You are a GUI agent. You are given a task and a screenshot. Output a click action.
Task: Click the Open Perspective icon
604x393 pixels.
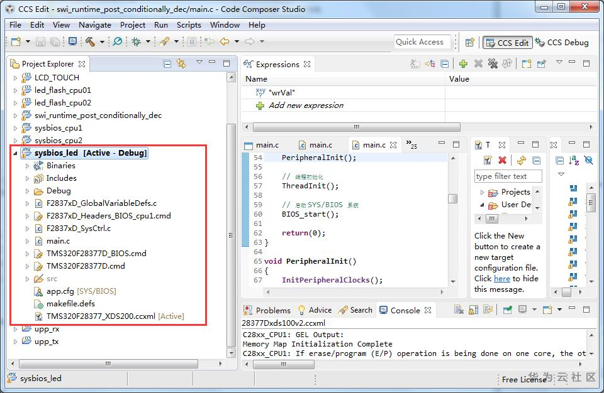pos(469,42)
